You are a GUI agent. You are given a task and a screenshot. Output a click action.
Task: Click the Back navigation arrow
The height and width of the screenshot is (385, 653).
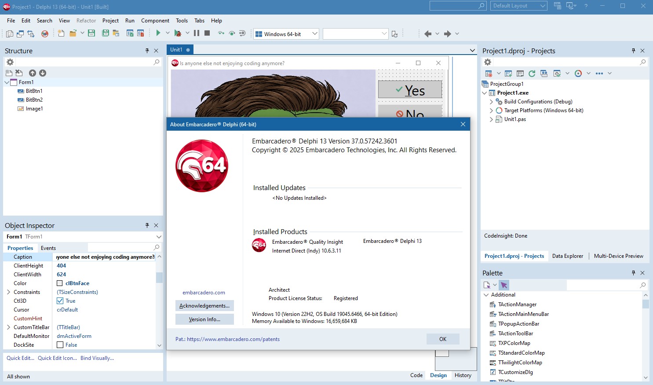click(x=428, y=34)
